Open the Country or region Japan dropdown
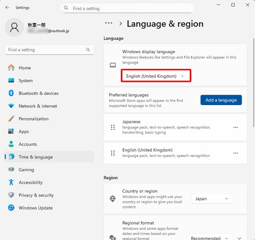The width and height of the screenshot is (255, 240). coord(212,199)
